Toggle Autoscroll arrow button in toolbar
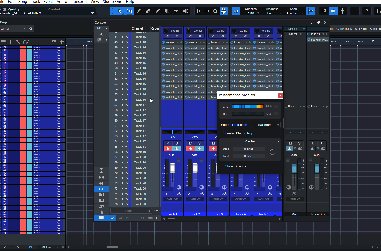Image resolution: width=381 pixels, height=251 pixels. (333, 11)
